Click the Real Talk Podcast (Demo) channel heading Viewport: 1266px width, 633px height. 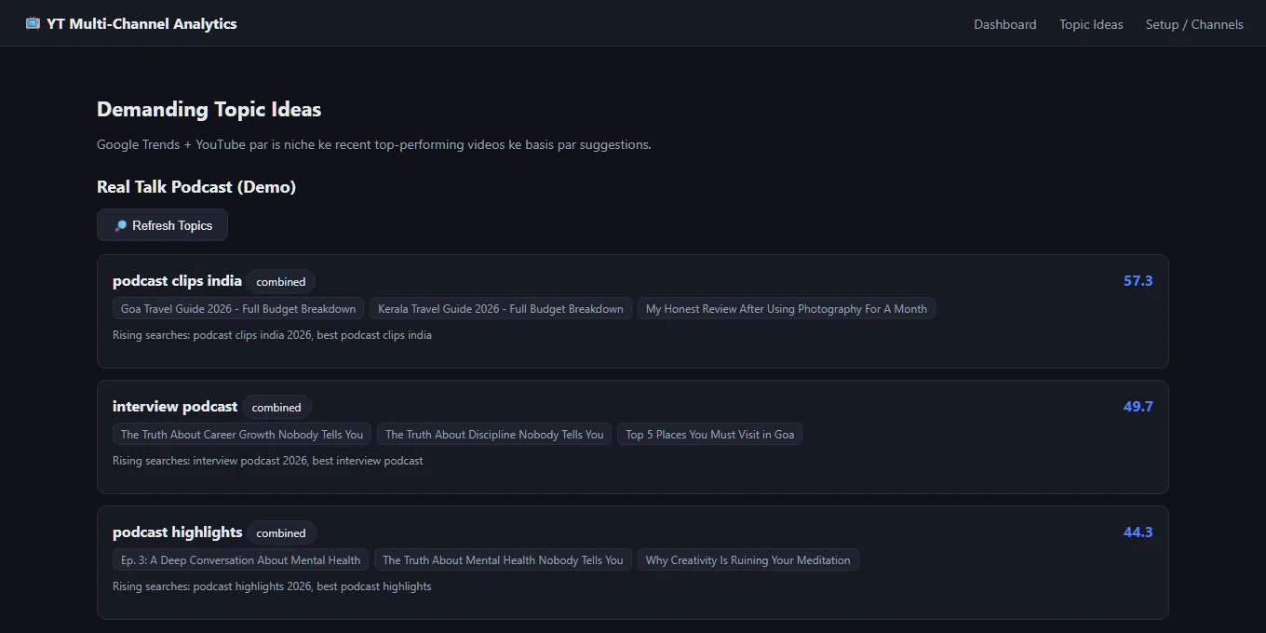coord(196,186)
